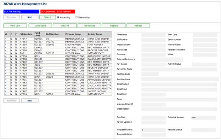221x140 pixels.
Task: Click the Unallocated button
Action: [x=40, y=25]
